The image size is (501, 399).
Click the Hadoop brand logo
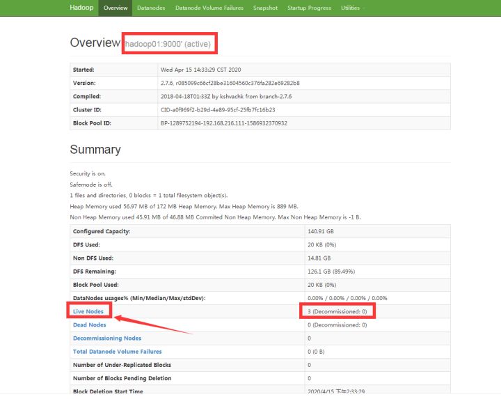pyautogui.click(x=81, y=8)
